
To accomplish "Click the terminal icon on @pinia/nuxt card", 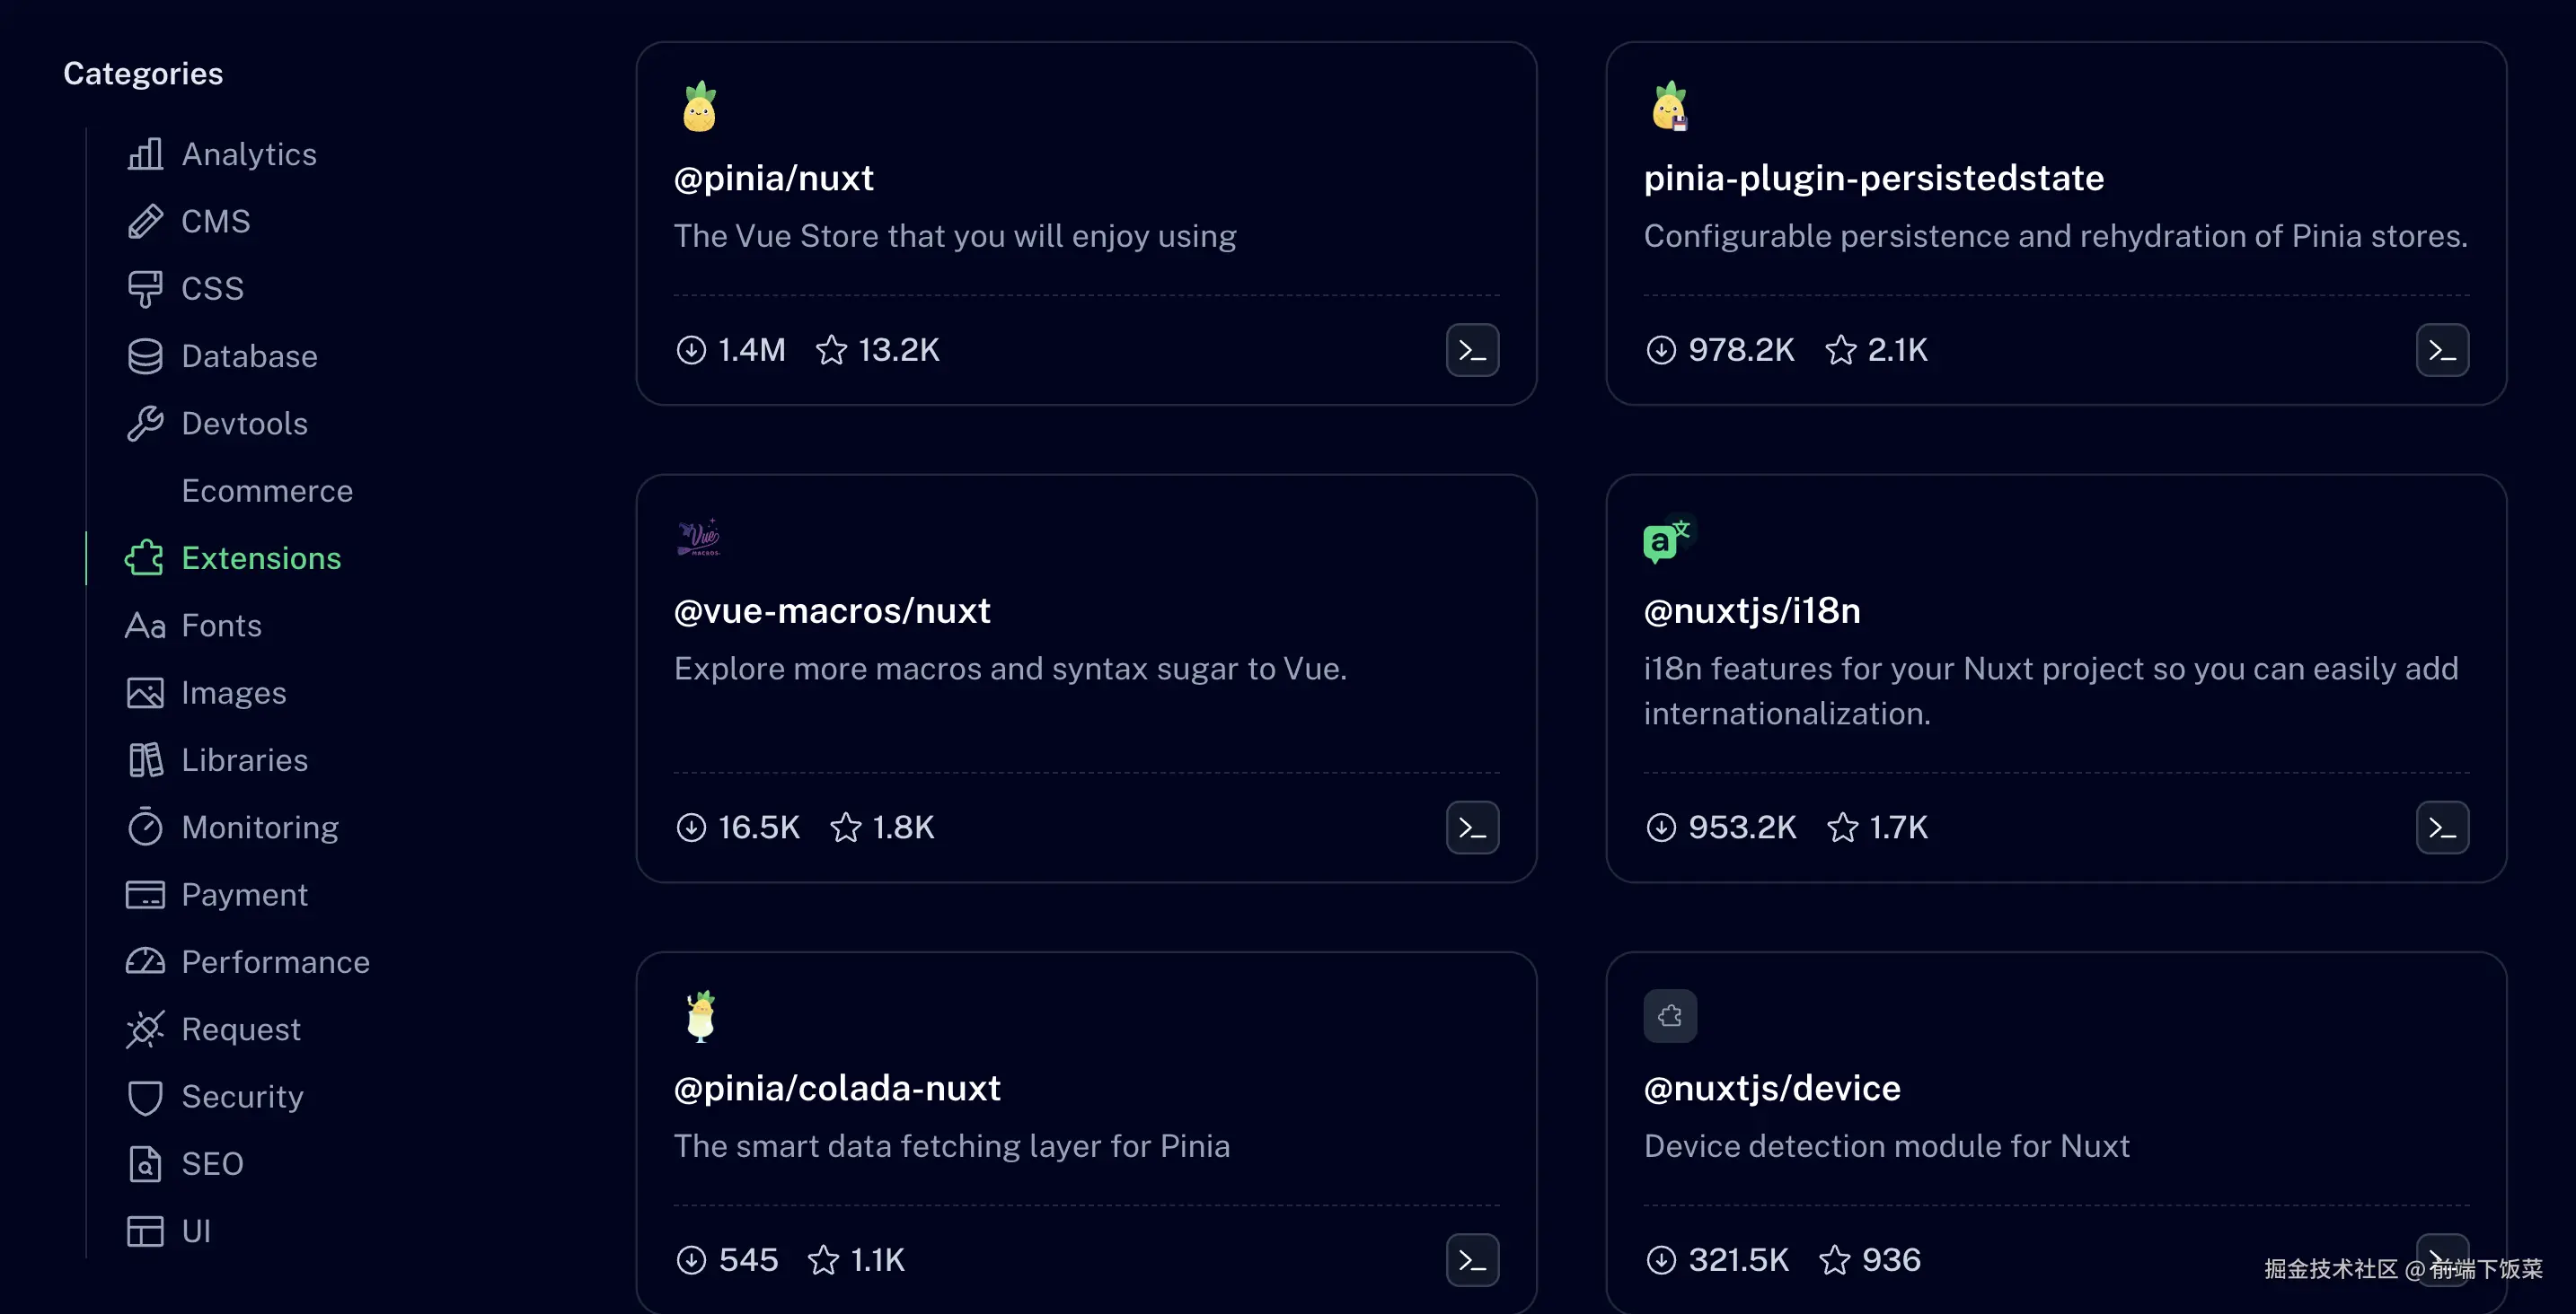I will 1472,350.
